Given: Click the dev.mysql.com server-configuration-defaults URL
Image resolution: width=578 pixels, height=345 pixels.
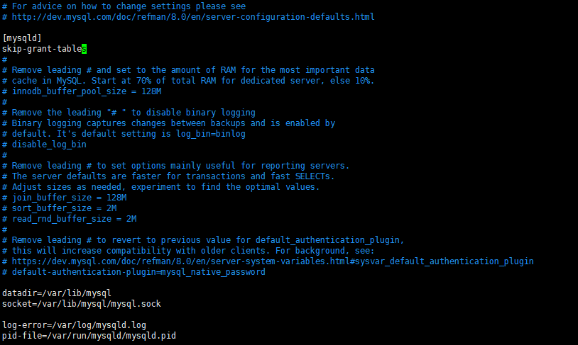Looking at the screenshot, I should tap(193, 17).
